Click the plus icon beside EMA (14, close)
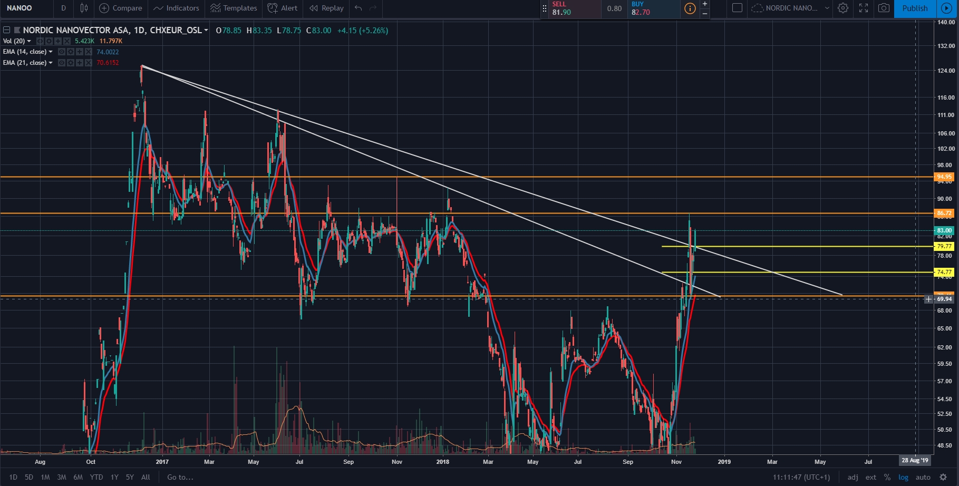 tap(79, 52)
